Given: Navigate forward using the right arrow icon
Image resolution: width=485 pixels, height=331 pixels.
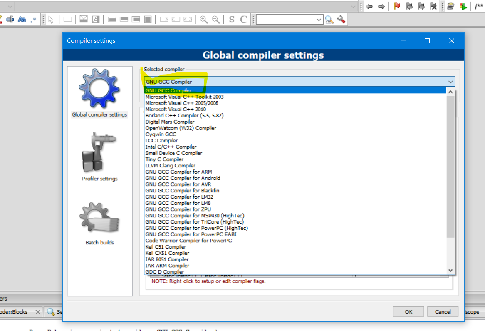Looking at the screenshot, I should tap(381, 6).
